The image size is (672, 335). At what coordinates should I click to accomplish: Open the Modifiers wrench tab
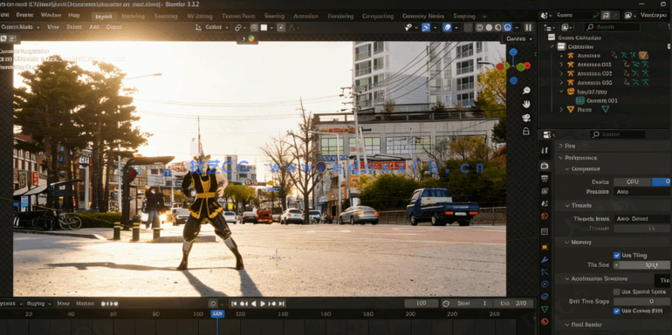pyautogui.click(x=545, y=259)
